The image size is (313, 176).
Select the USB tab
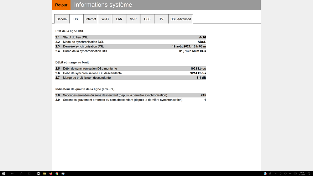click(x=147, y=19)
